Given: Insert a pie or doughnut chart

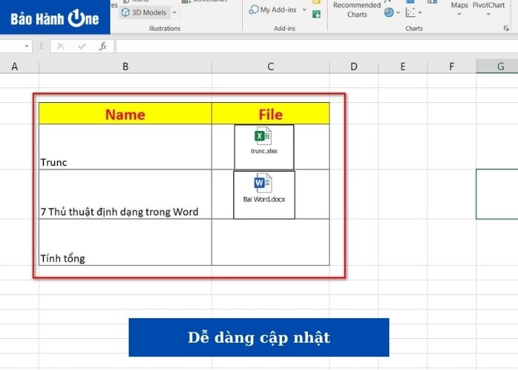Looking at the screenshot, I should tap(388, 13).
